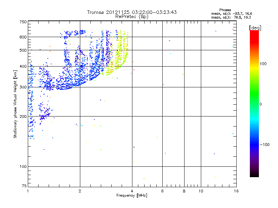Screen dimensions: 278x208
Task: Click the x-axis tick label 4
Action: pyautogui.click(x=132, y=191)
